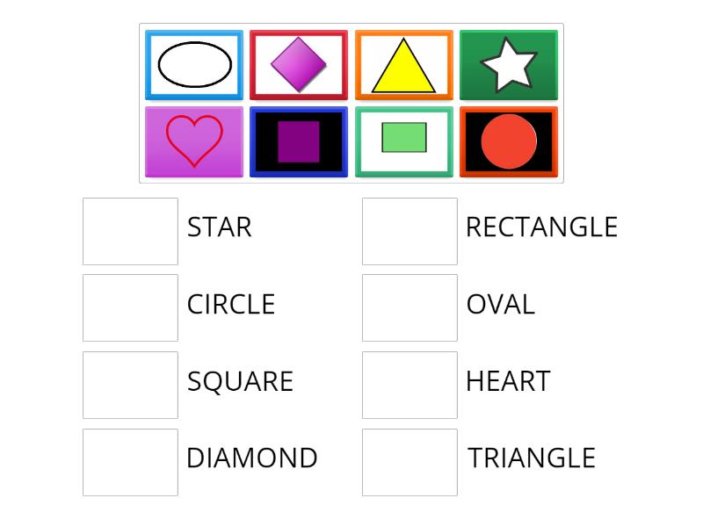Click the answer box next to DIAMOND
The width and height of the screenshot is (703, 527).
coord(130,458)
